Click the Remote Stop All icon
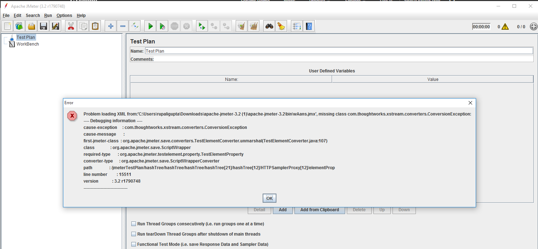 click(214, 26)
